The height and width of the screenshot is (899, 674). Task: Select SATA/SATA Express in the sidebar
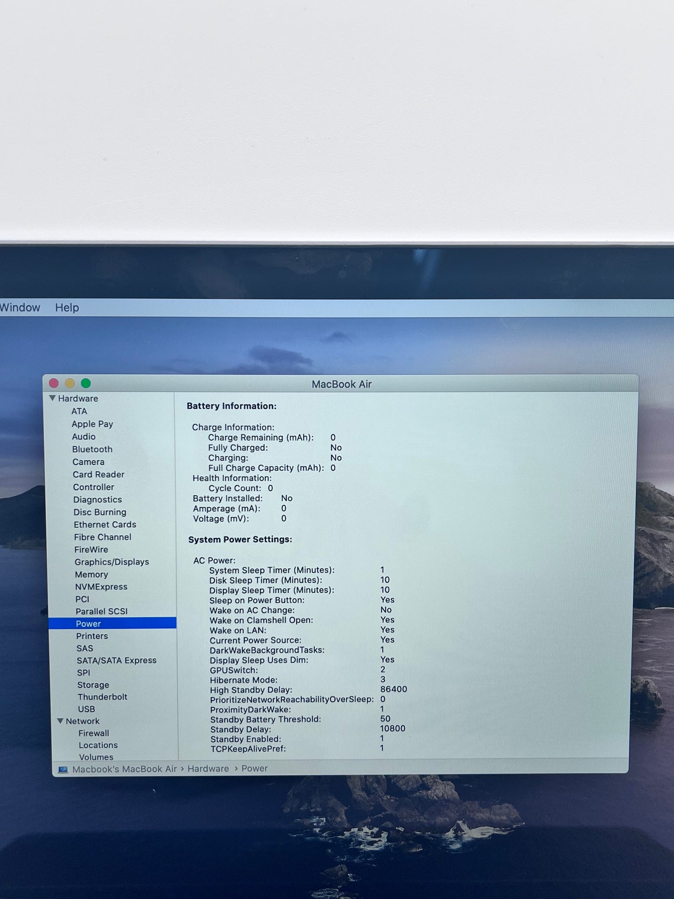117,660
